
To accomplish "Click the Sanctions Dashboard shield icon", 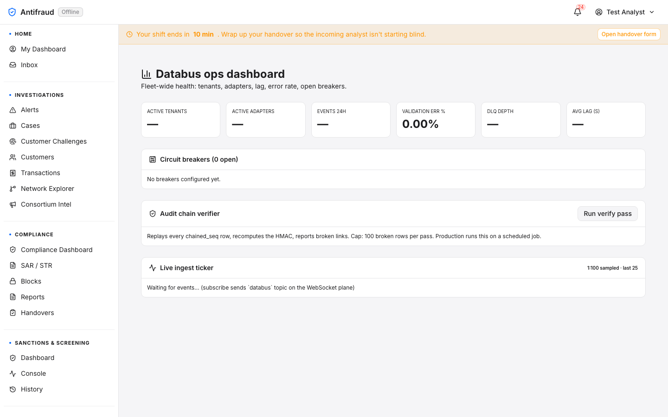I will 13,358.
